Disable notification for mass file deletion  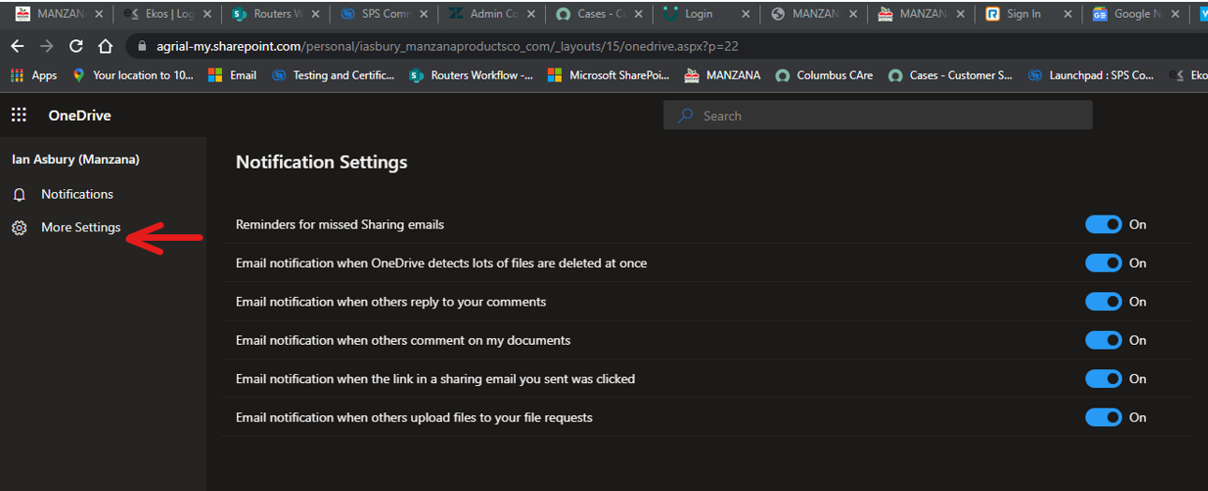(x=1103, y=263)
